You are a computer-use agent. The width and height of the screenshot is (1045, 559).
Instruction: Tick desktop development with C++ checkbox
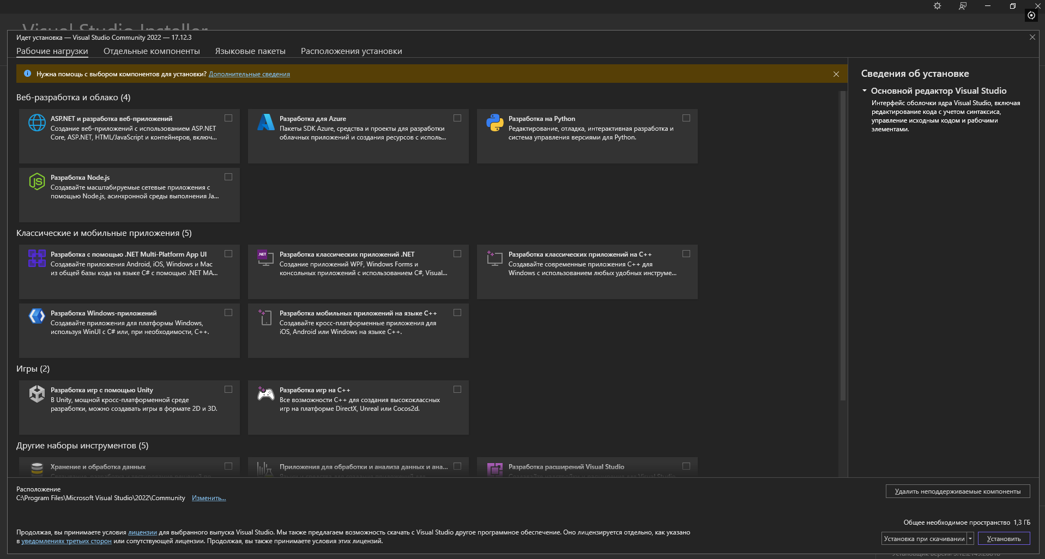click(x=686, y=253)
